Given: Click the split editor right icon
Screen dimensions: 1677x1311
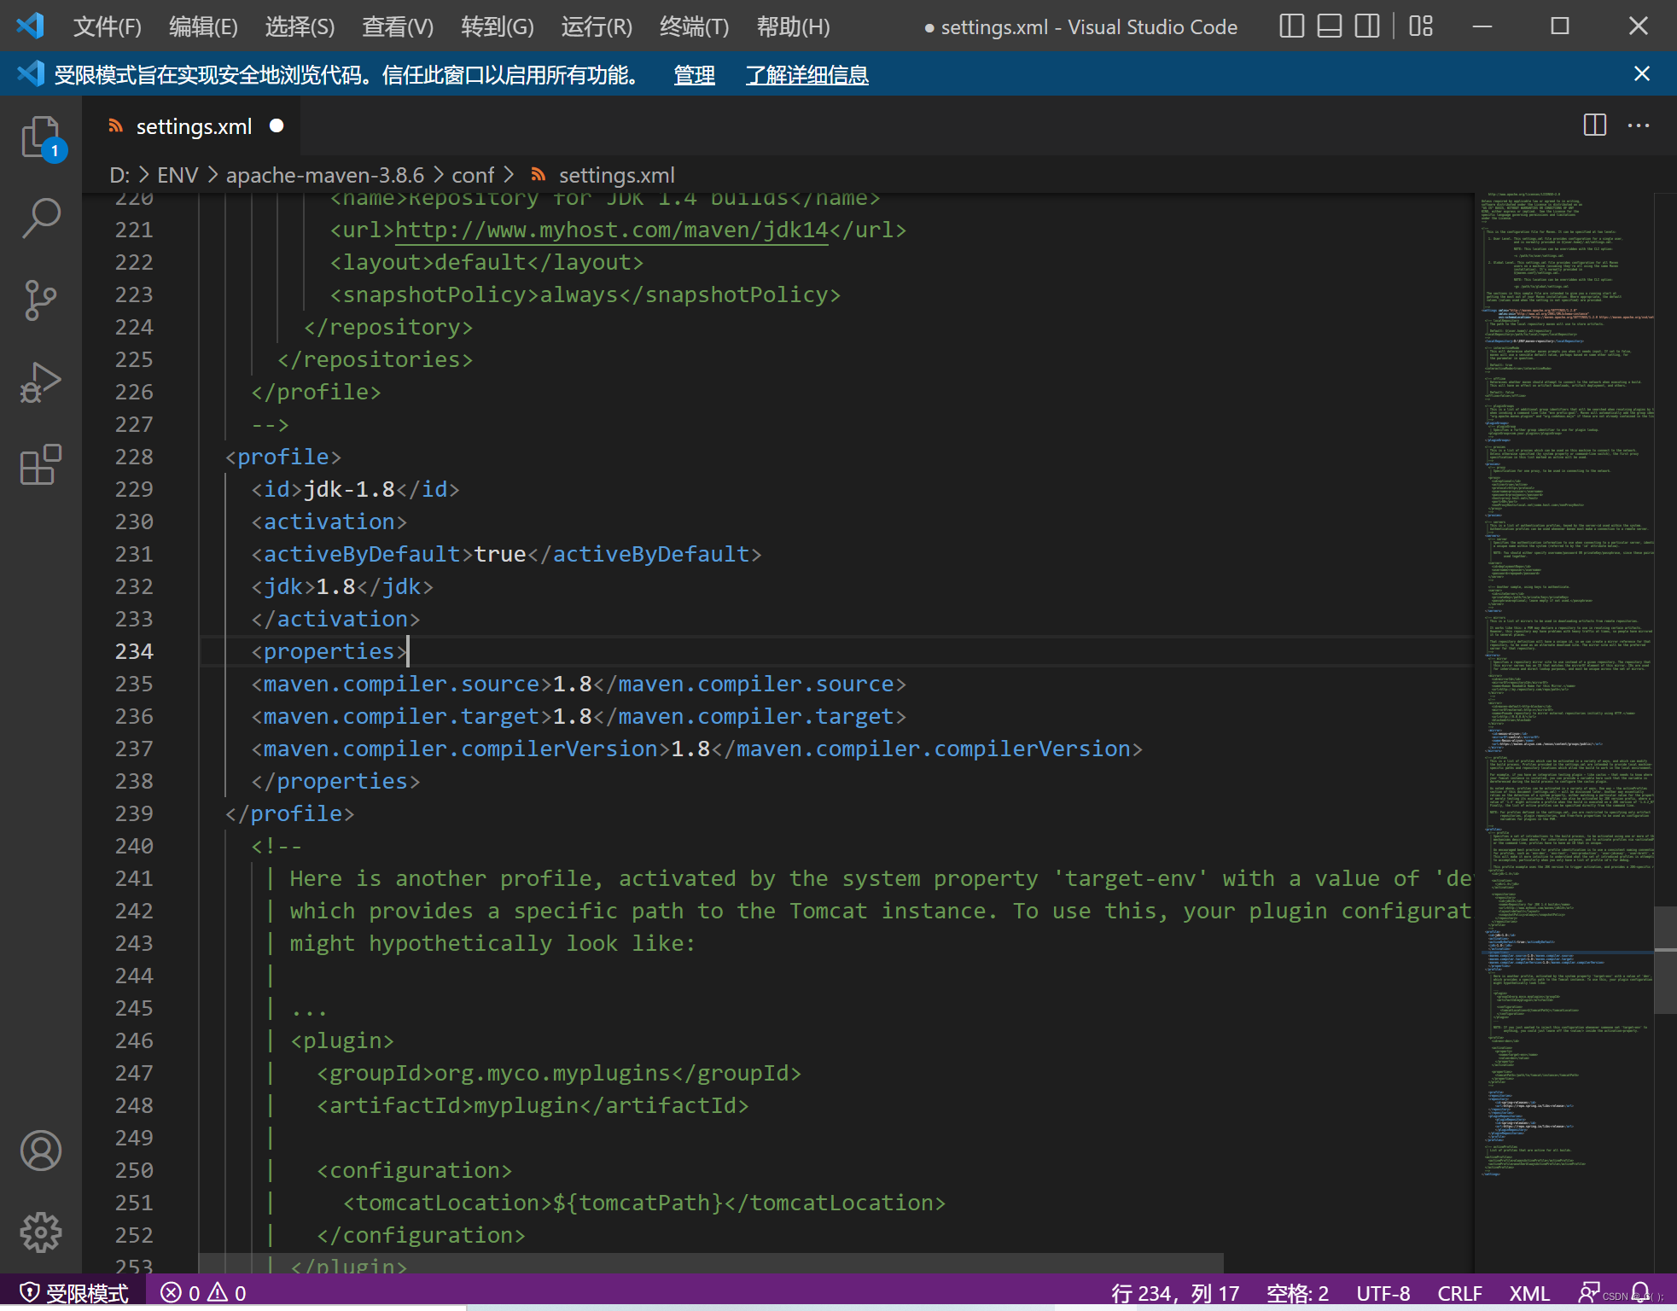Looking at the screenshot, I should click(x=1594, y=125).
